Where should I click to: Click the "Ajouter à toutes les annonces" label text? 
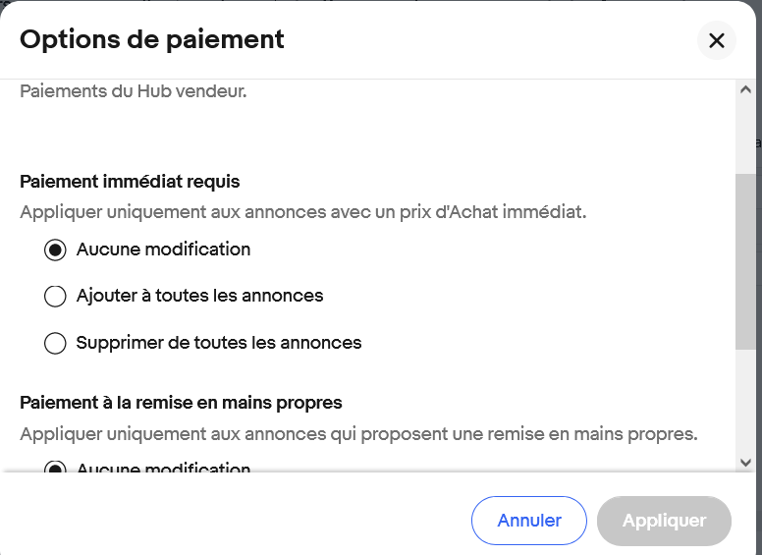coord(199,296)
